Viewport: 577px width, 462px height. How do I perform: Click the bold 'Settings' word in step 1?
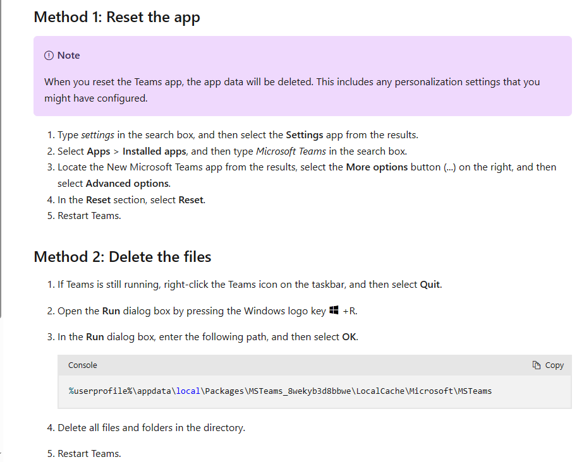305,135
